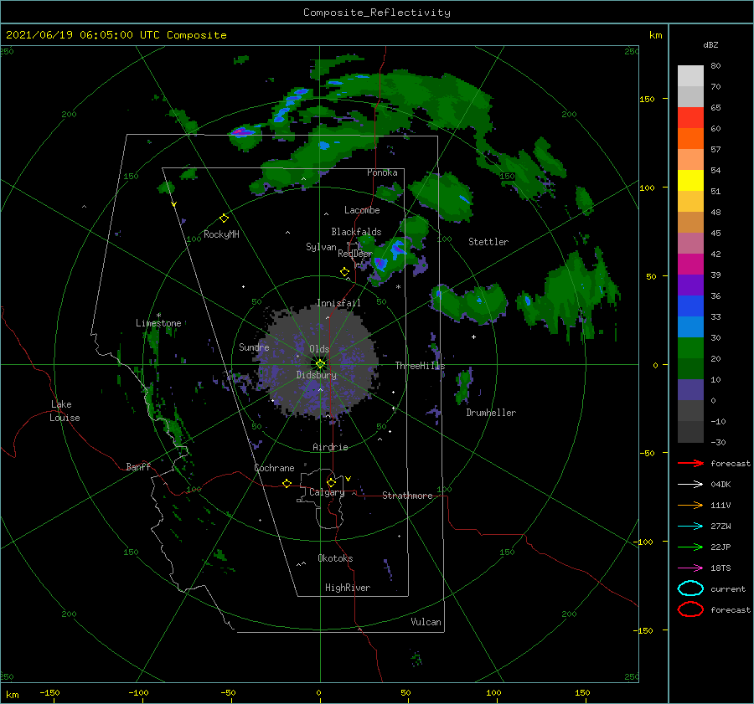754x704 pixels.
Task: Click the Composite_Reflectivity title text
Action: 377,13
